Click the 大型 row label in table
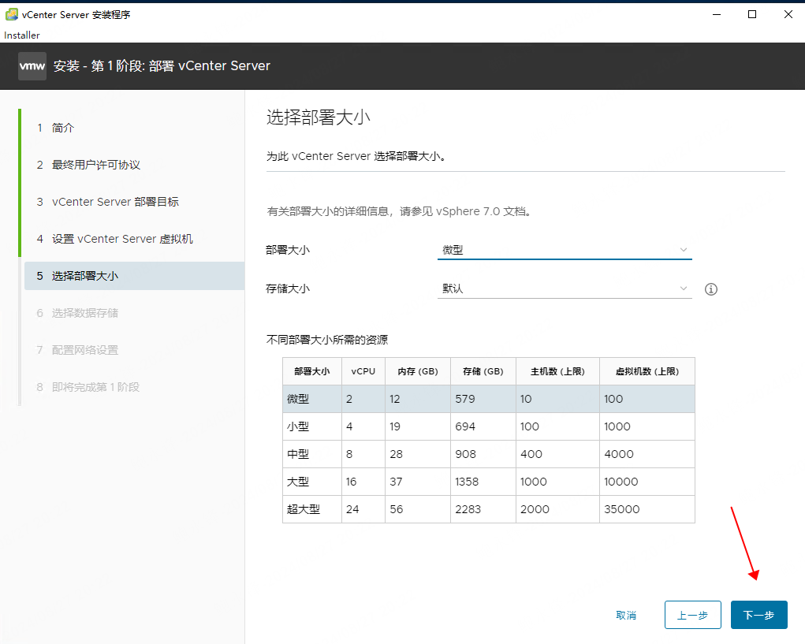 (298, 482)
